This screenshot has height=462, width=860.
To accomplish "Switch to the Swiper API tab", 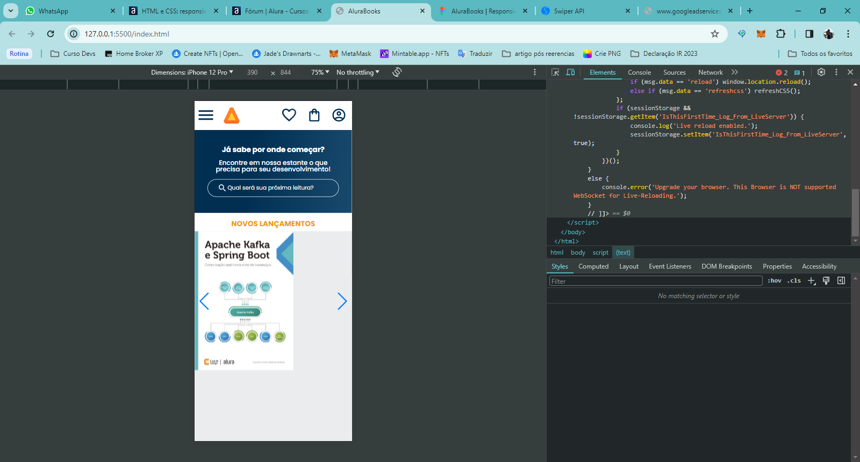I will 586,11.
